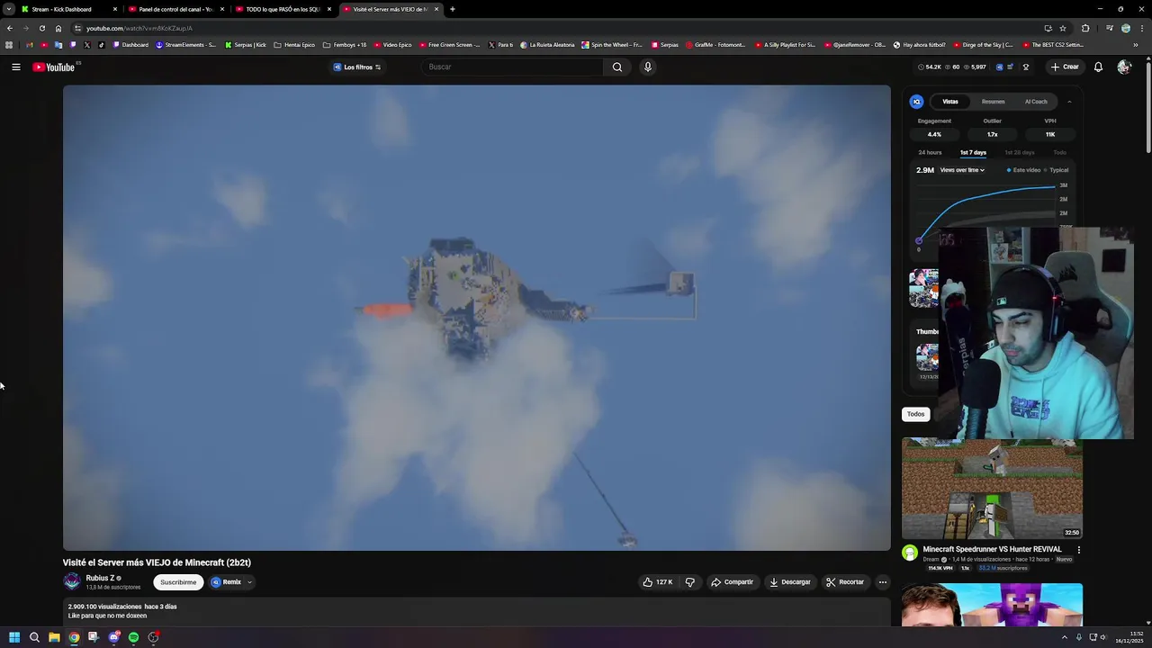
Task: Open the Windows Start menu
Action: tap(14, 637)
